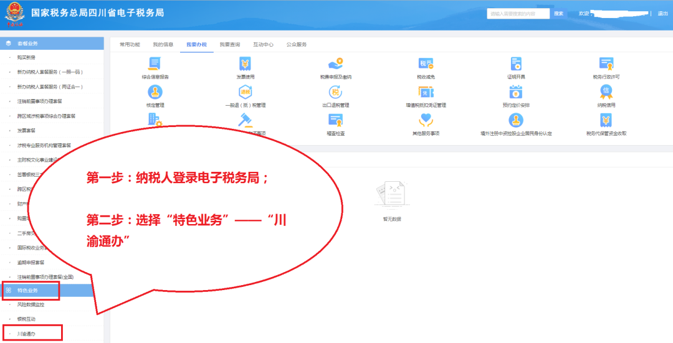Open the 出口退税管理 icon

[336, 93]
